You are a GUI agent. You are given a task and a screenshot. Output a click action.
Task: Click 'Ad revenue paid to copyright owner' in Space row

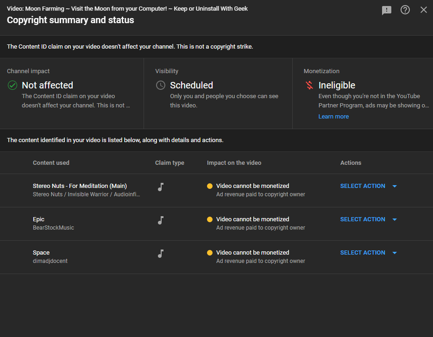[x=261, y=262]
